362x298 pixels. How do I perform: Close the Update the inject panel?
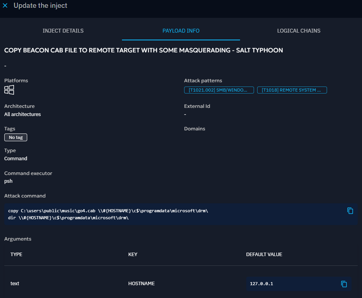tap(5, 6)
